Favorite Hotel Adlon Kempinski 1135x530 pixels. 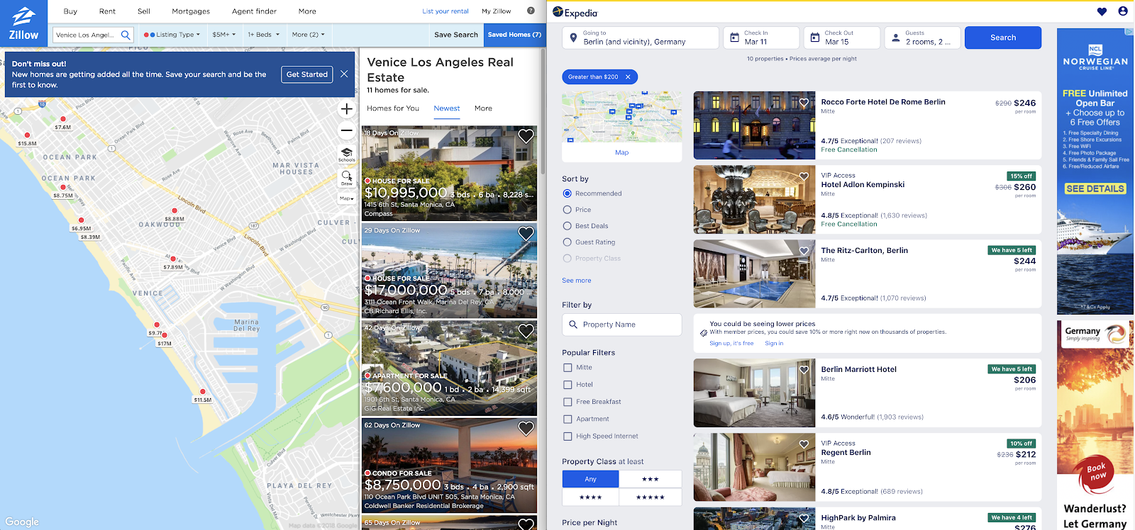tap(804, 177)
